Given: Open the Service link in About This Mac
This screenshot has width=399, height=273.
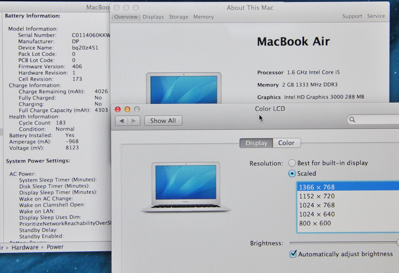Looking at the screenshot, I should [x=376, y=16].
